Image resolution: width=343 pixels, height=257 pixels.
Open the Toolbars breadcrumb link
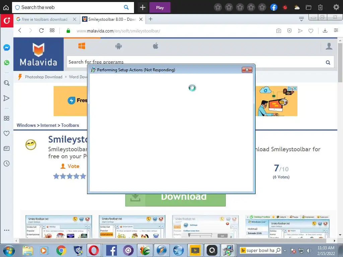70,125
